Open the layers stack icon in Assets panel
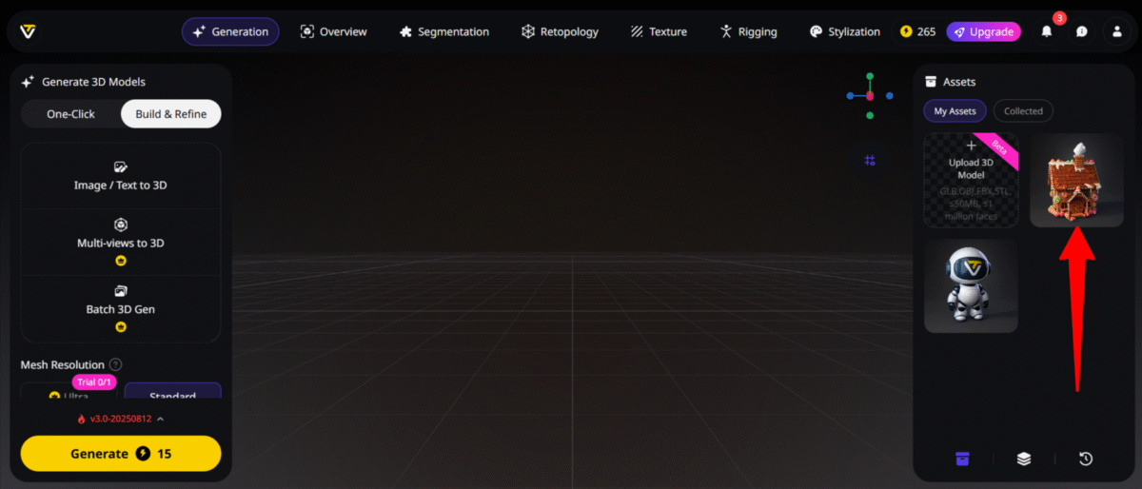 (x=1024, y=459)
